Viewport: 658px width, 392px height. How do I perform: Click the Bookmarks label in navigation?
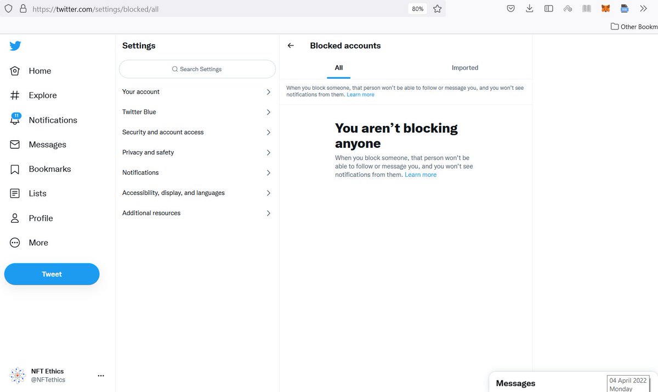[50, 169]
